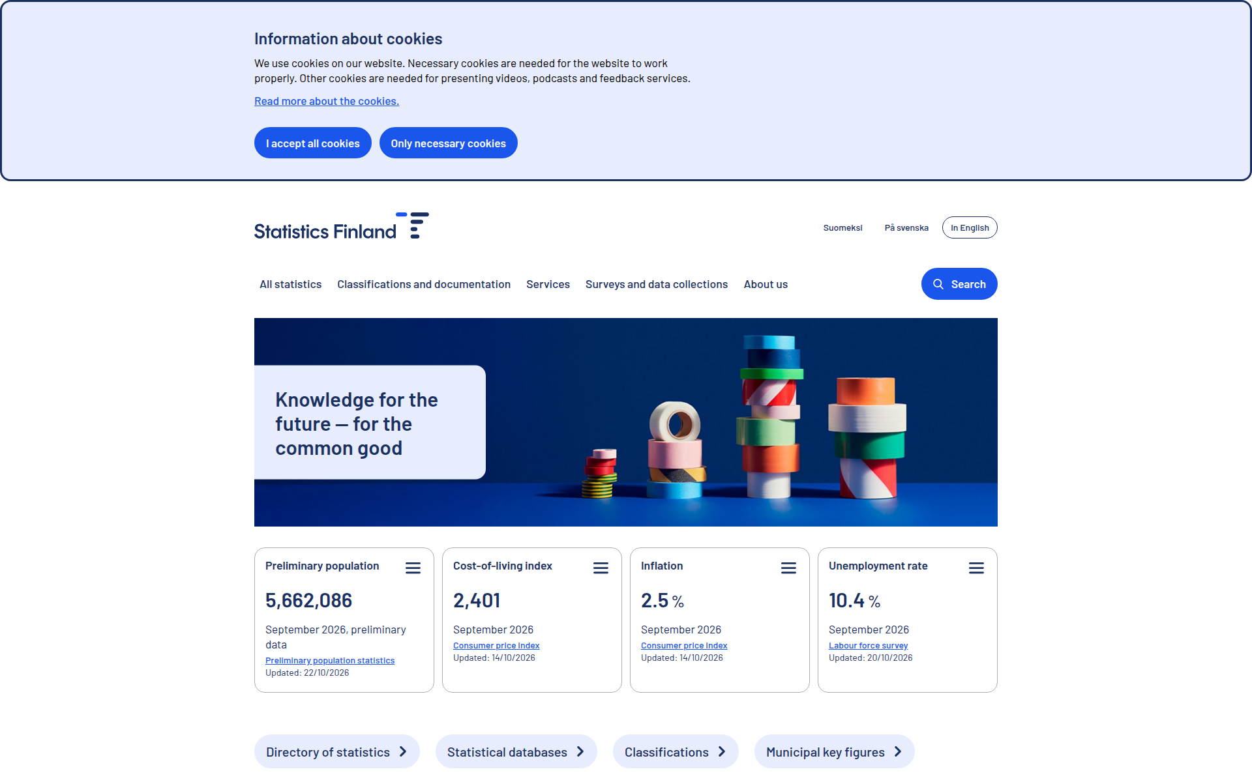Viewport: 1252px width, 782px height.
Task: Open the Labour force survey link
Action: coord(868,645)
